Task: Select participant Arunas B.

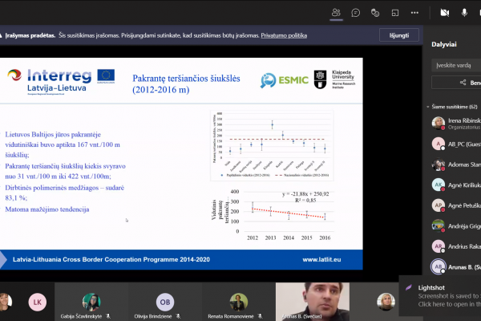Action: [x=455, y=267]
